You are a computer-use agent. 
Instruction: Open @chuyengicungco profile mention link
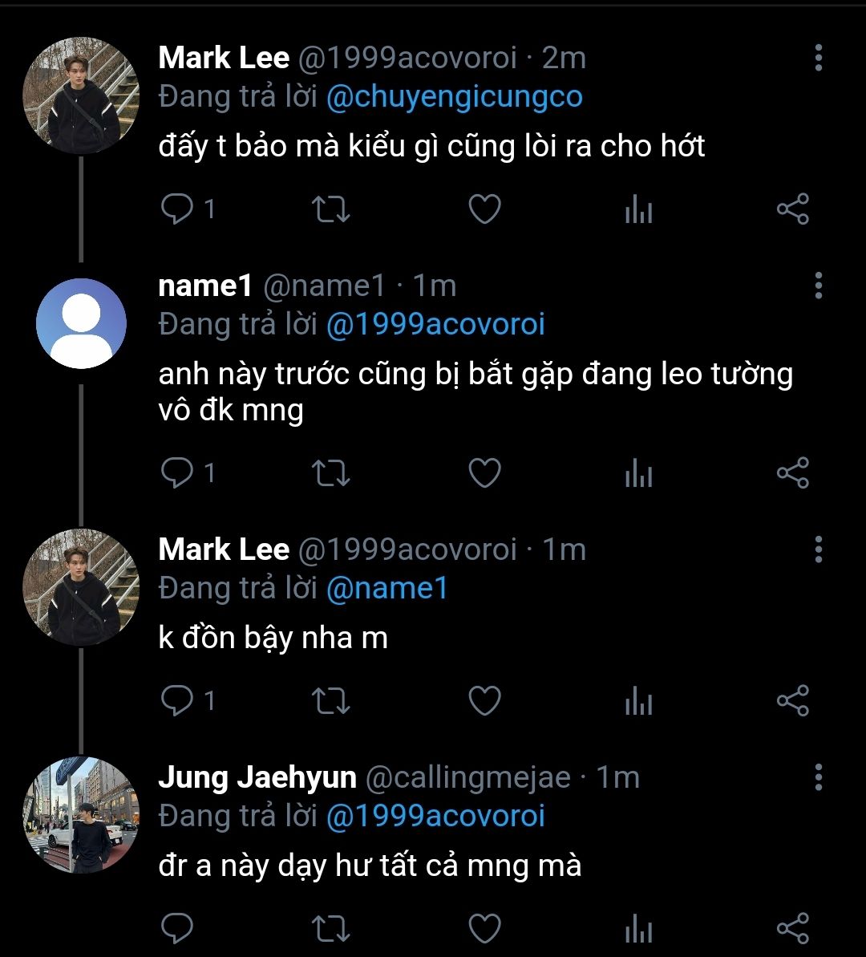[454, 97]
